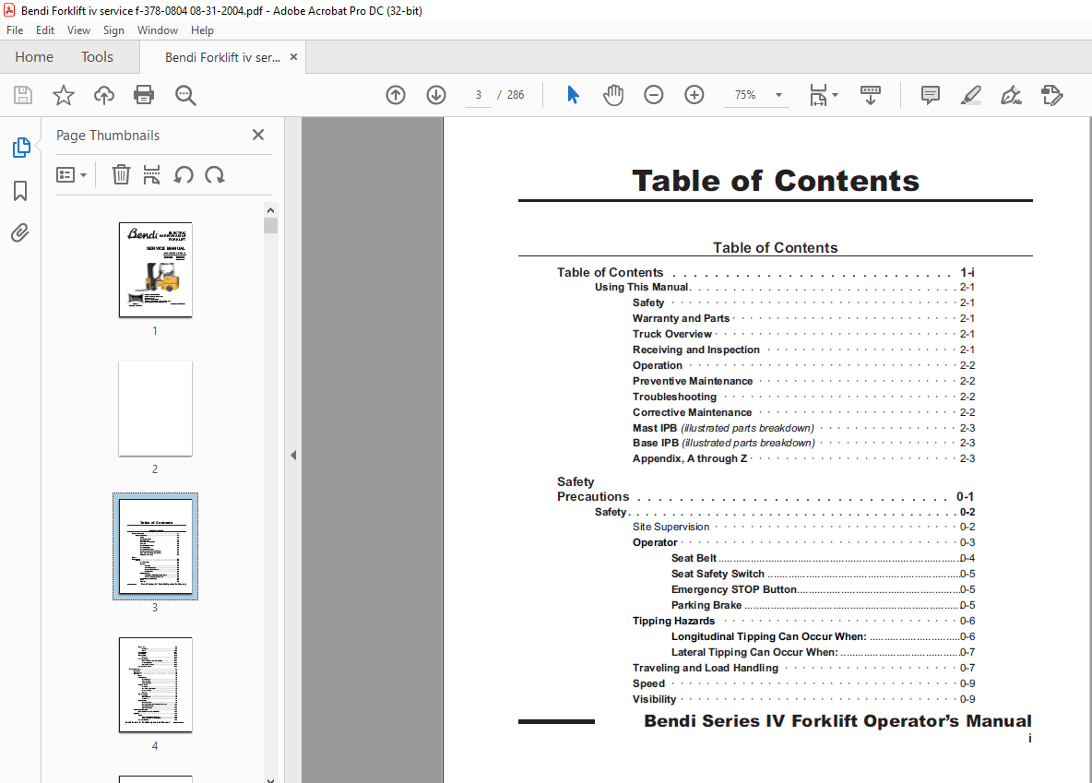Click the 'Receiving and Inspection' entry
Image resolution: width=1092 pixels, height=783 pixels.
(695, 350)
